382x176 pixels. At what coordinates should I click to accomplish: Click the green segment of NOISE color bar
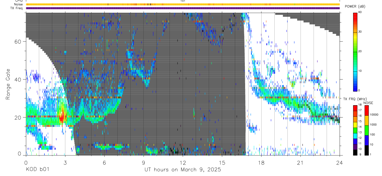pyautogui.click(x=367, y=130)
